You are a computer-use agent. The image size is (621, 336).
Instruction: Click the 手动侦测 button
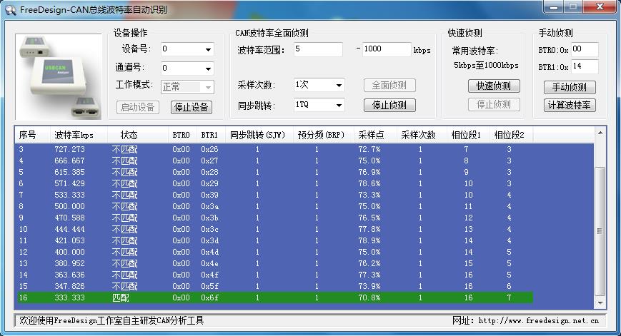(570, 87)
